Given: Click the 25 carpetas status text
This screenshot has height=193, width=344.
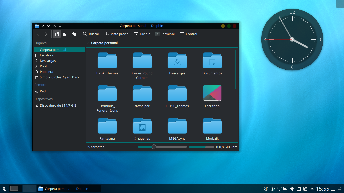Looking at the screenshot, I should click(x=95, y=147).
